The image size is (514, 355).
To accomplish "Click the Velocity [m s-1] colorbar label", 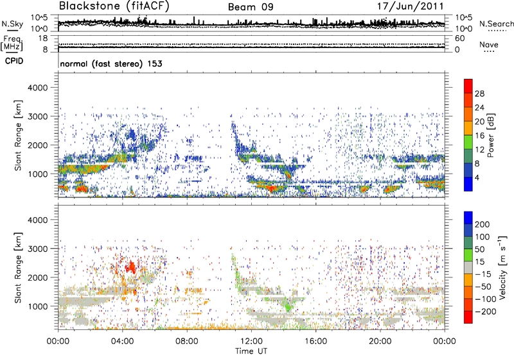I will 502,267.
